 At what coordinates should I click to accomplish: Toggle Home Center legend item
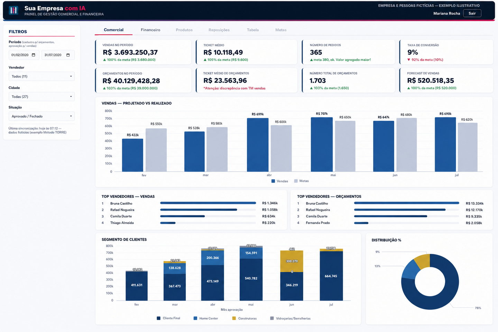206,318
